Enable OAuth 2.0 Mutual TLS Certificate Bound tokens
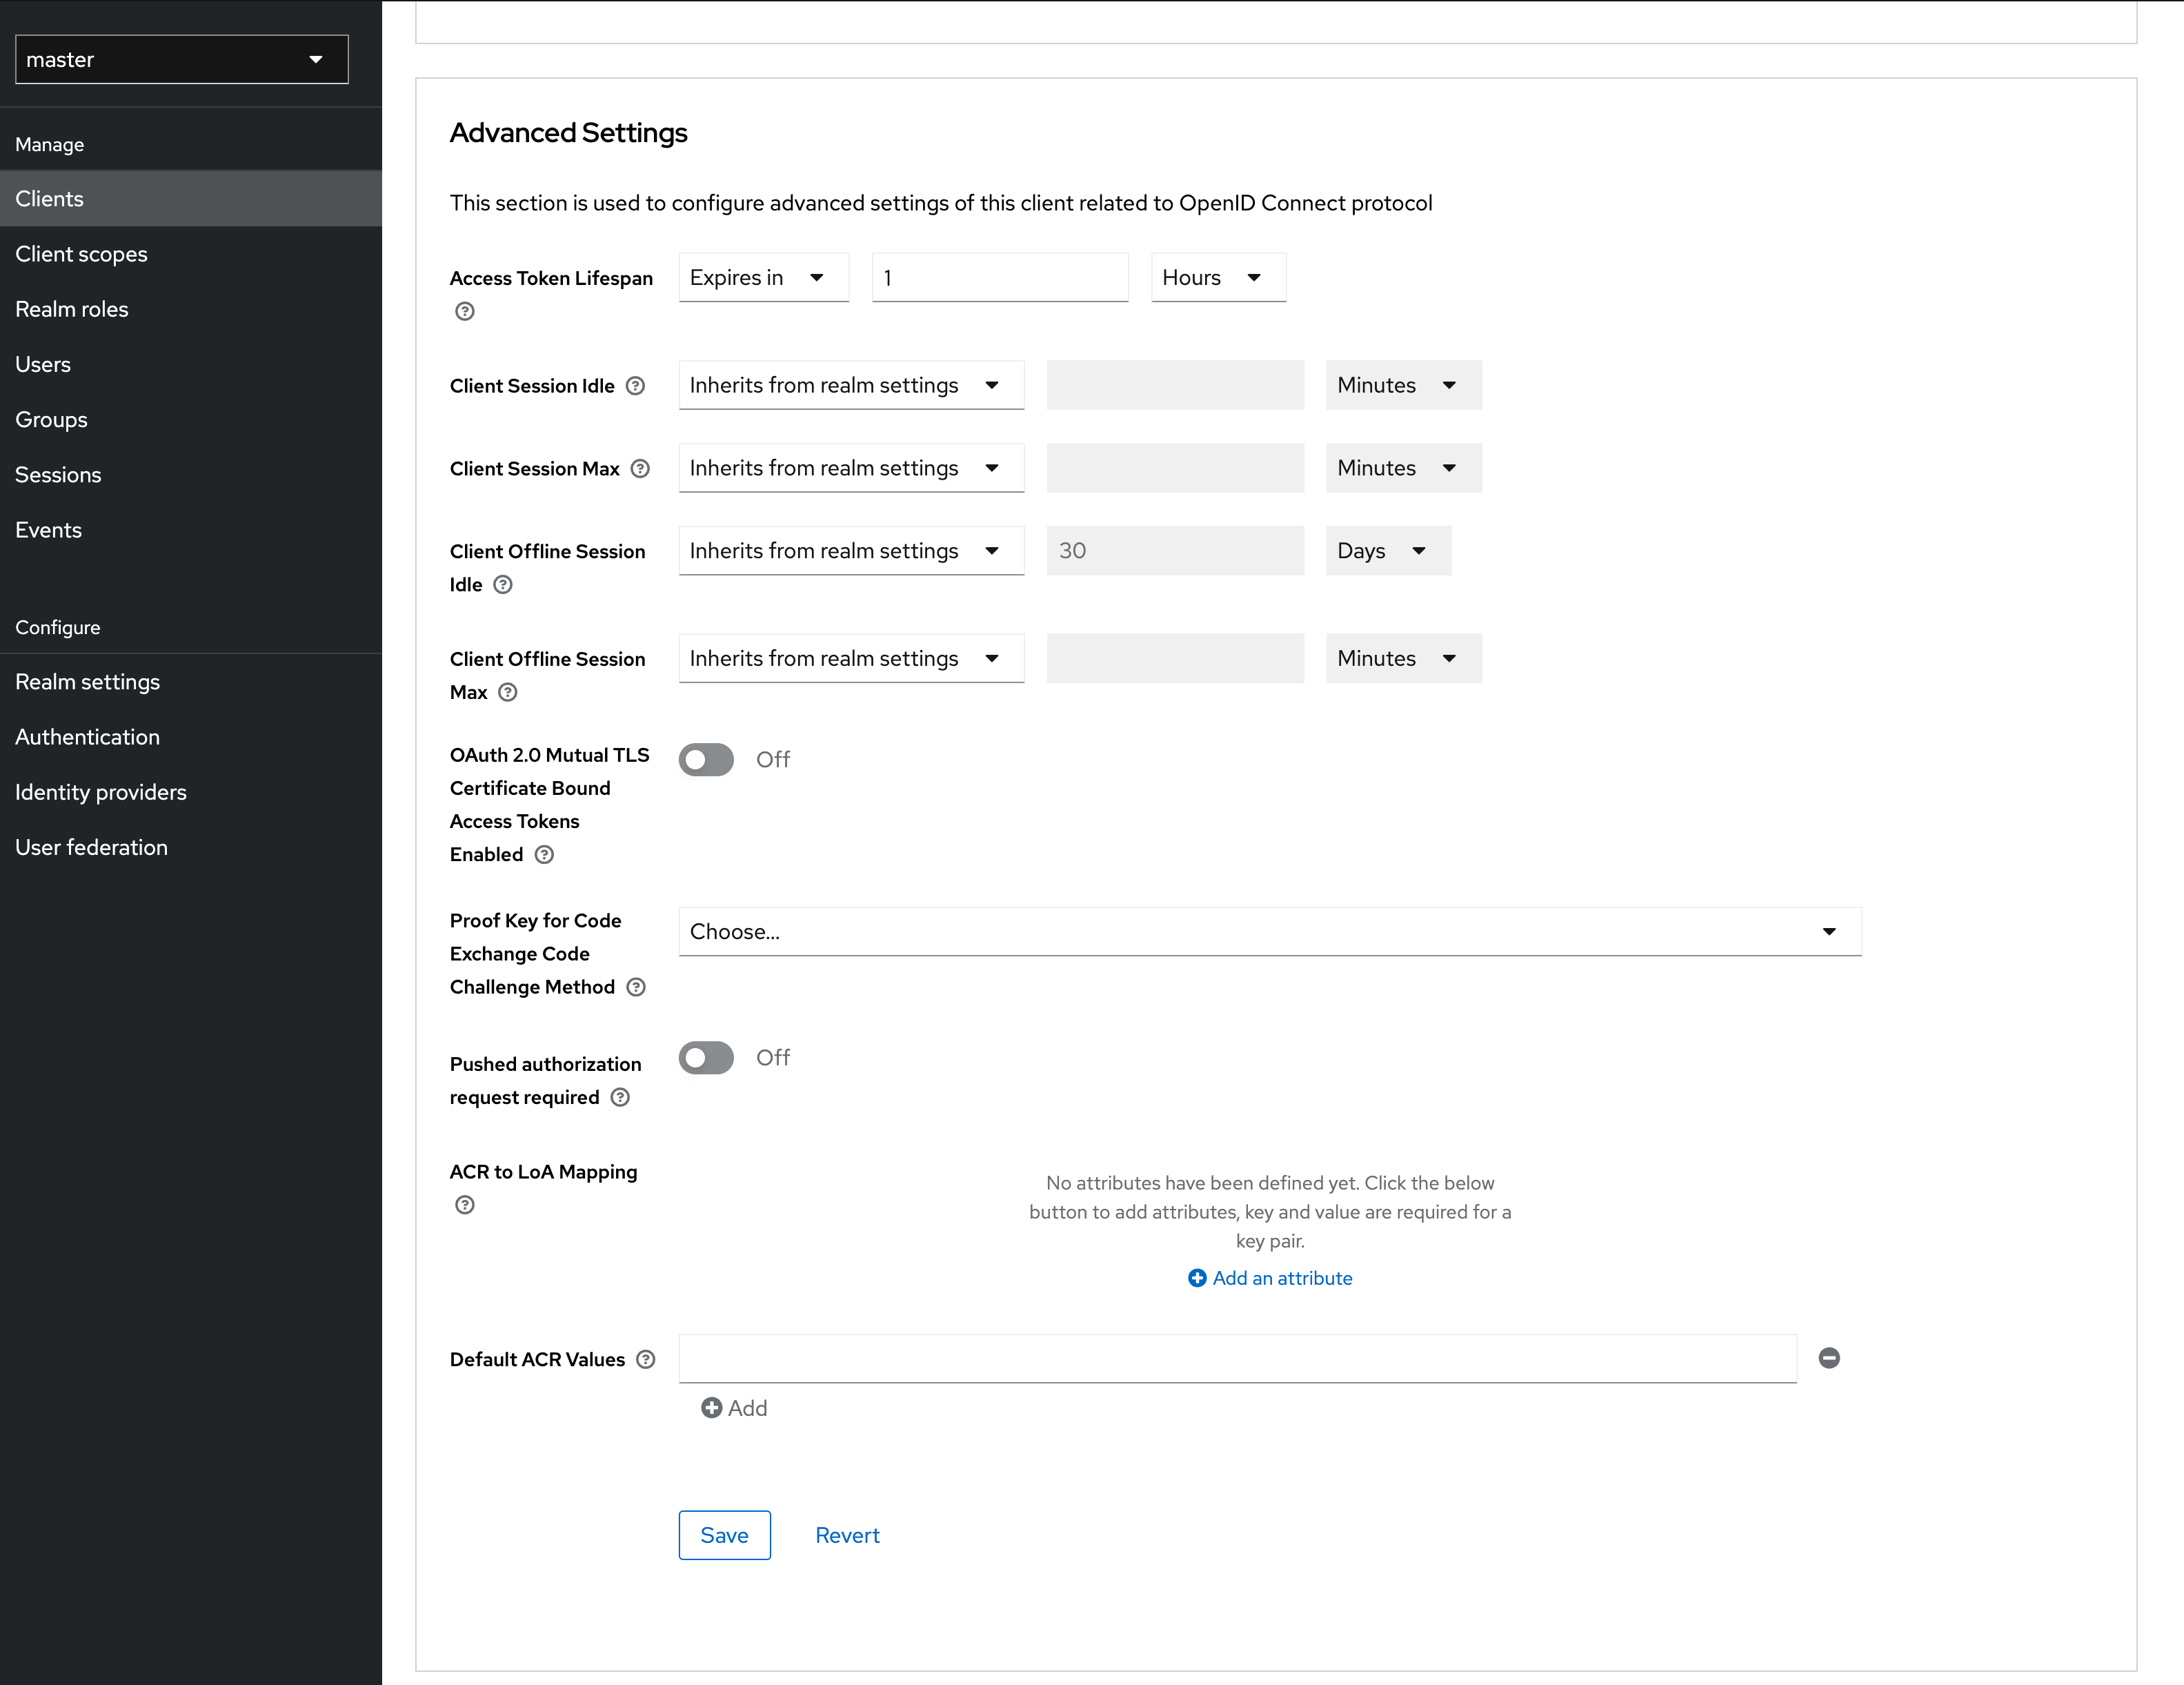The image size is (2184, 1685). pyautogui.click(x=706, y=759)
